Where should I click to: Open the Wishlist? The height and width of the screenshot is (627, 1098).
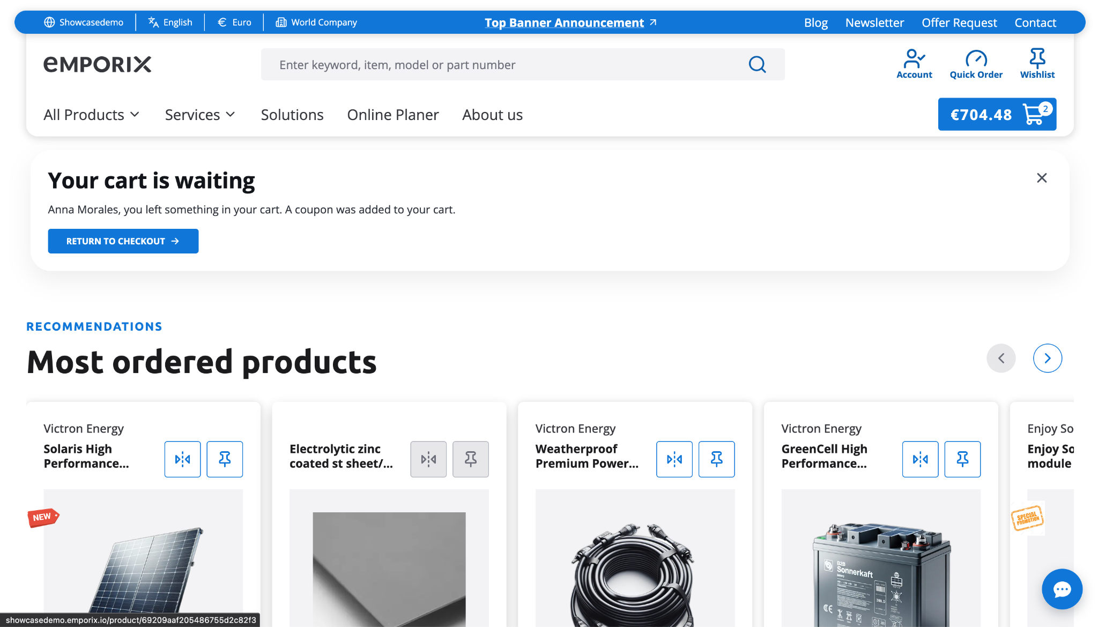tap(1037, 64)
